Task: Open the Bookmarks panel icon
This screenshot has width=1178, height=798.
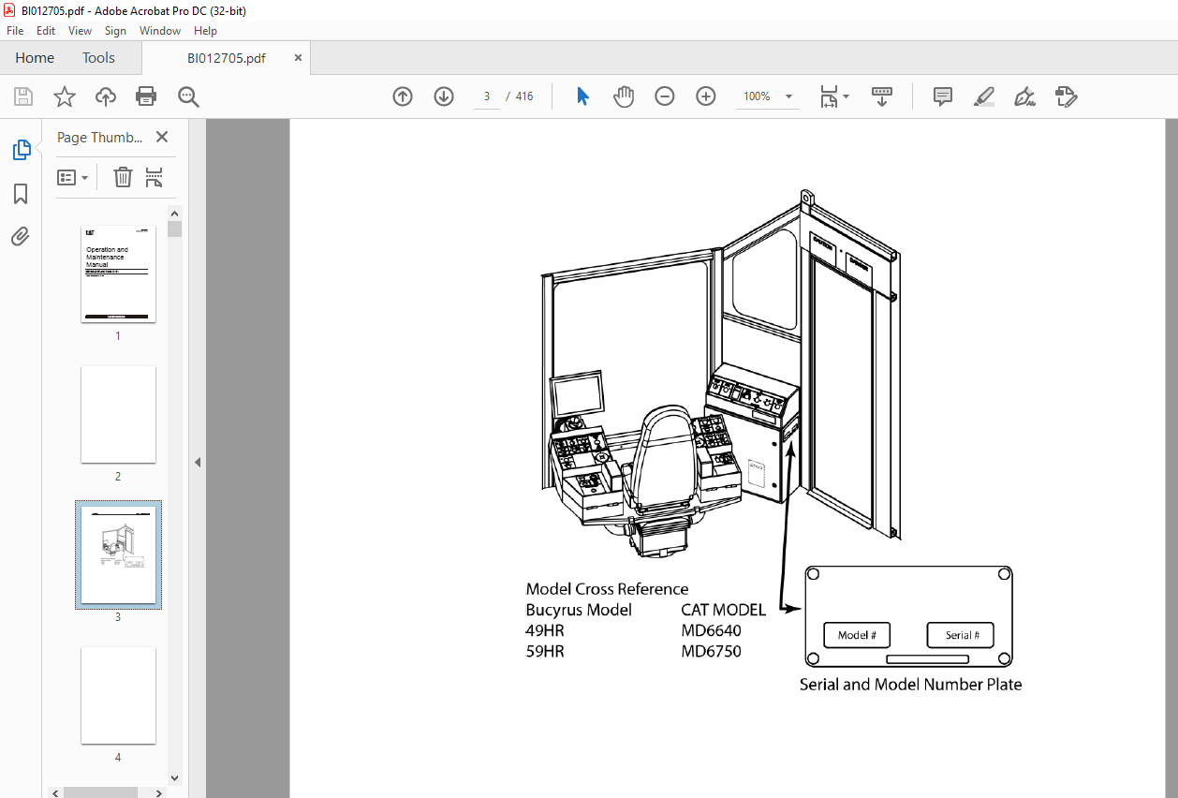Action: coord(21,194)
